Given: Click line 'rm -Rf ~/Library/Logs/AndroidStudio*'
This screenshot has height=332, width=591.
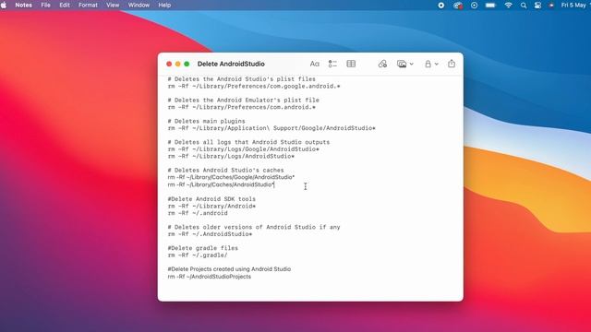Looking at the screenshot, I should (x=231, y=156).
